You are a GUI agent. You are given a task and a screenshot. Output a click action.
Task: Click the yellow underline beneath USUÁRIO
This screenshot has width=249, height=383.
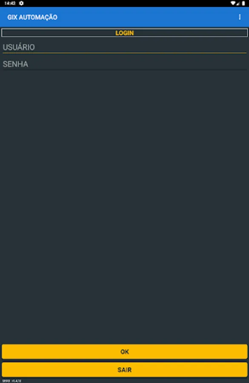(124, 53)
